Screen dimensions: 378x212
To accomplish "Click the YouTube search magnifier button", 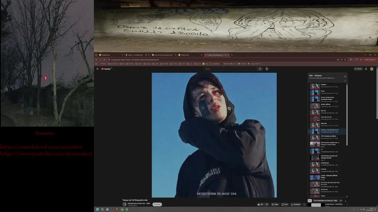I will (x=260, y=69).
